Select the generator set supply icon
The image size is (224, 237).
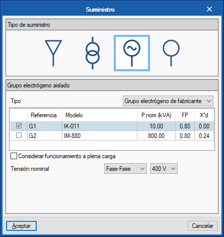132,53
